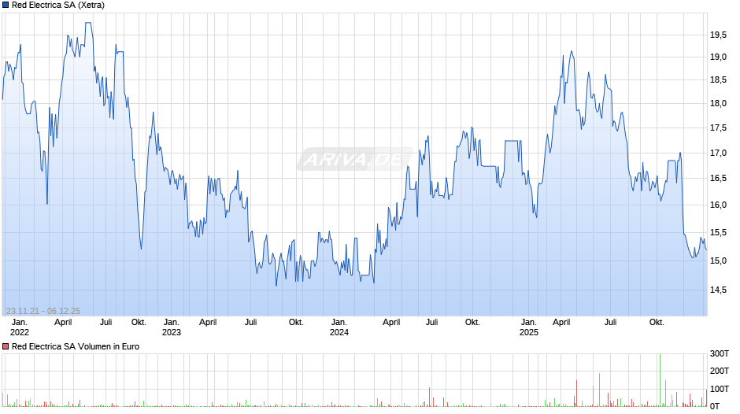Click the 19,0 price axis label
This screenshot has height=414, width=740.
[x=718, y=57]
